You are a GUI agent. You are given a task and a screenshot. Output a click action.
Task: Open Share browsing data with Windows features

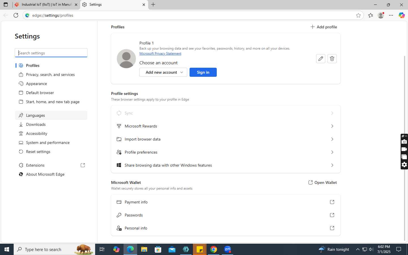point(226,165)
